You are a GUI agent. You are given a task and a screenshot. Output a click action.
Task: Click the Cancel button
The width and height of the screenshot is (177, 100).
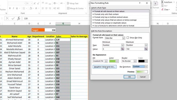pos(143,77)
